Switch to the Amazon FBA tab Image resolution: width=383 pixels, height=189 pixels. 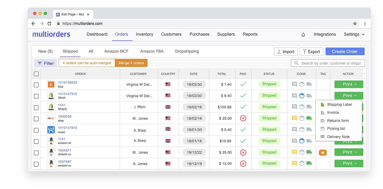152,51
